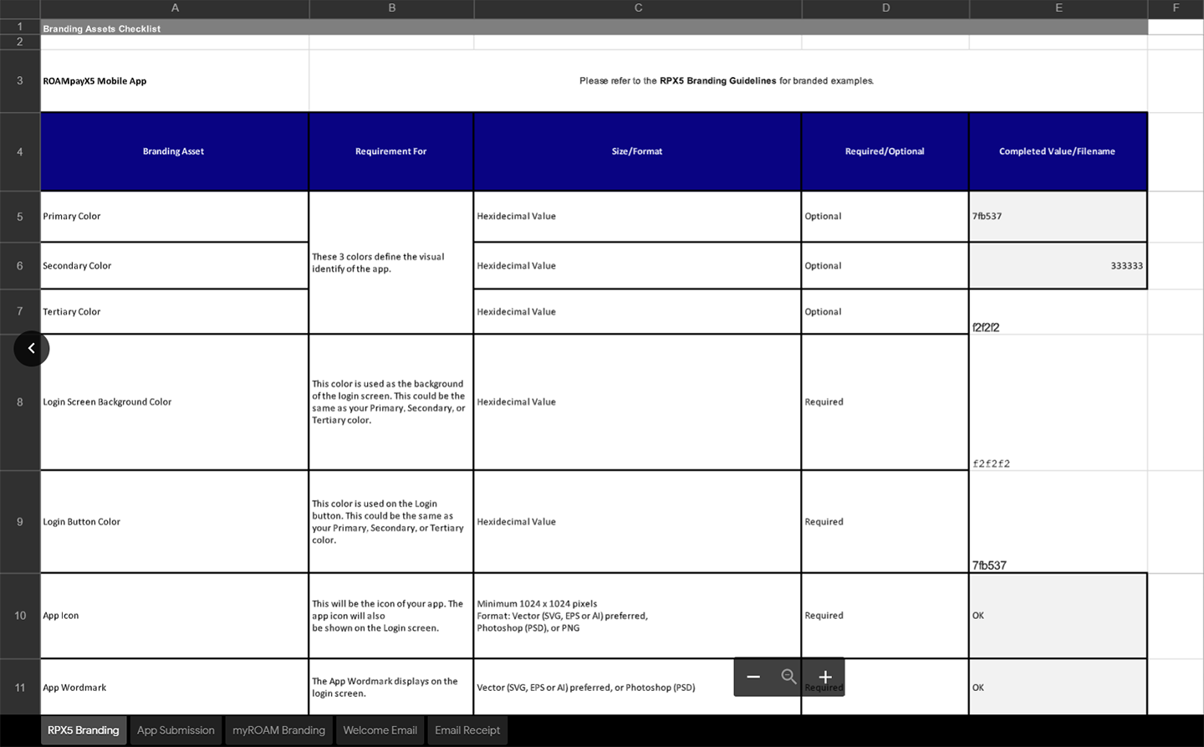
Task: Select the App Wordmark cell
Action: [x=175, y=688]
